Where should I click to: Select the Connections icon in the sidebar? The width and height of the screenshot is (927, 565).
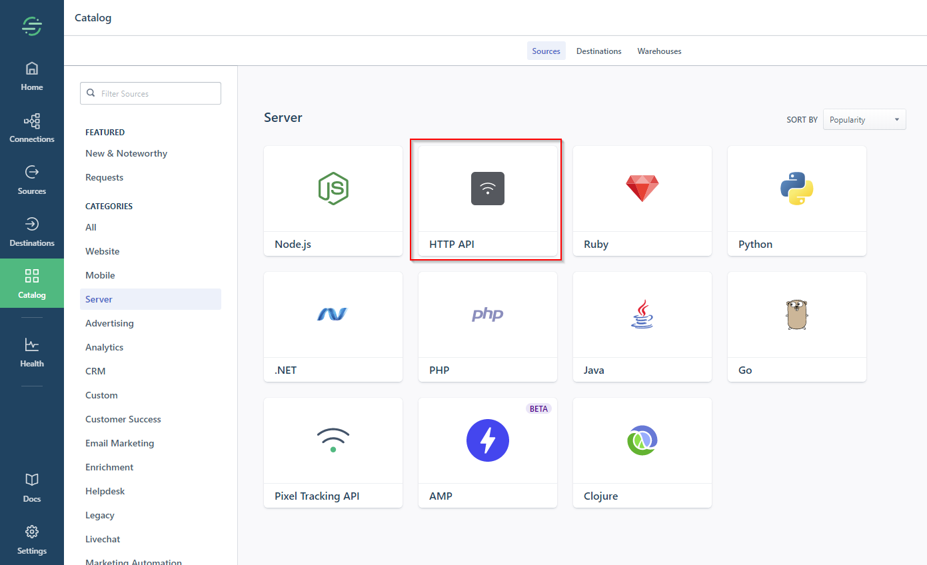pyautogui.click(x=31, y=127)
